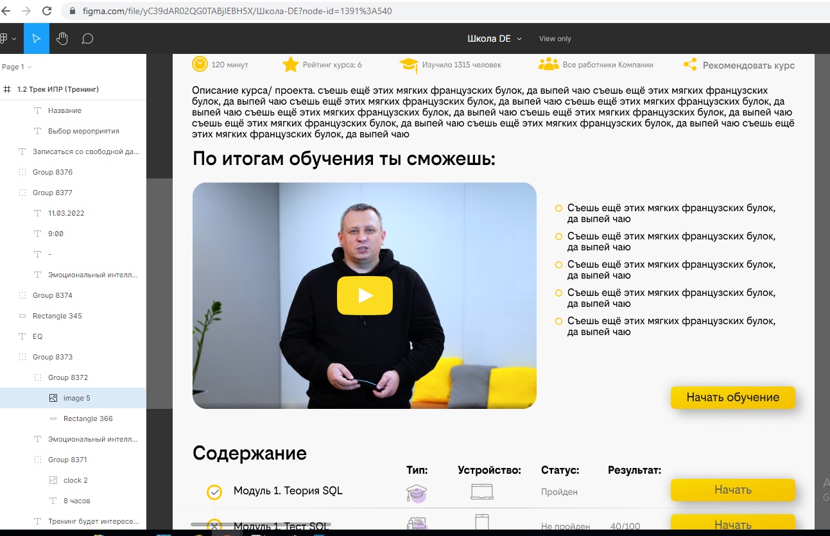Select the Записаться со свободной да... layer
The width and height of the screenshot is (830, 536).
coord(85,151)
